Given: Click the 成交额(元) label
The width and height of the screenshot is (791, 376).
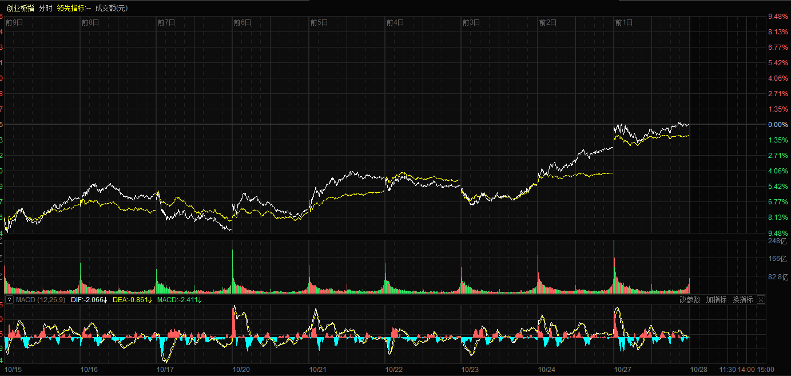Looking at the screenshot, I should 112,8.
